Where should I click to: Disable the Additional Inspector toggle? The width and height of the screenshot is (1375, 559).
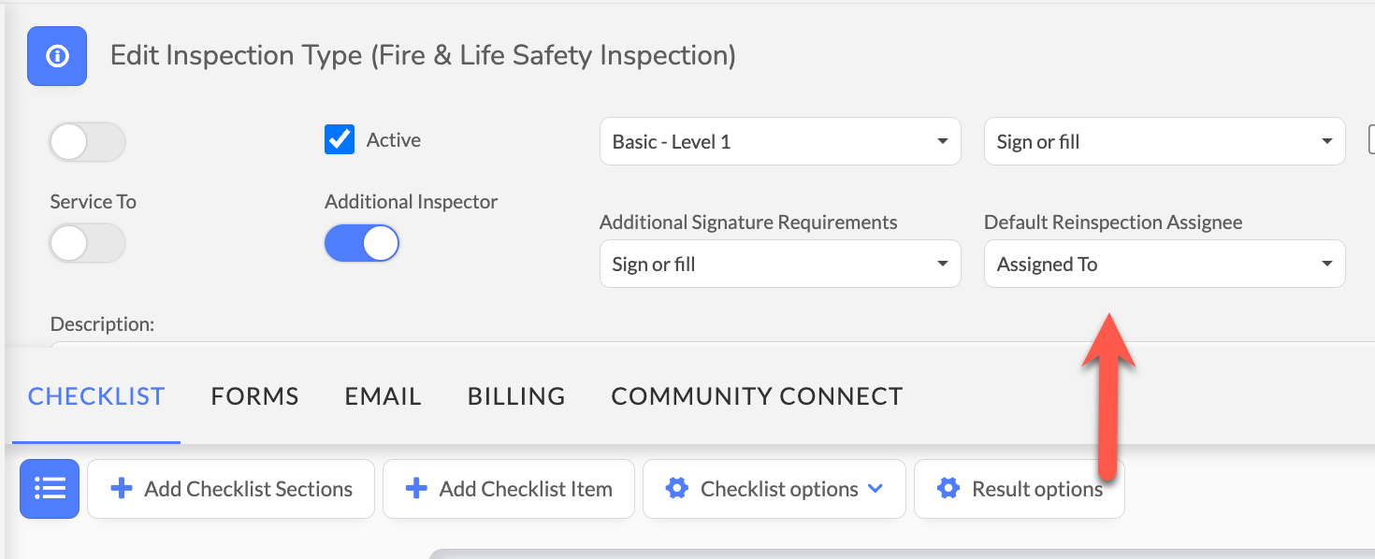362,244
